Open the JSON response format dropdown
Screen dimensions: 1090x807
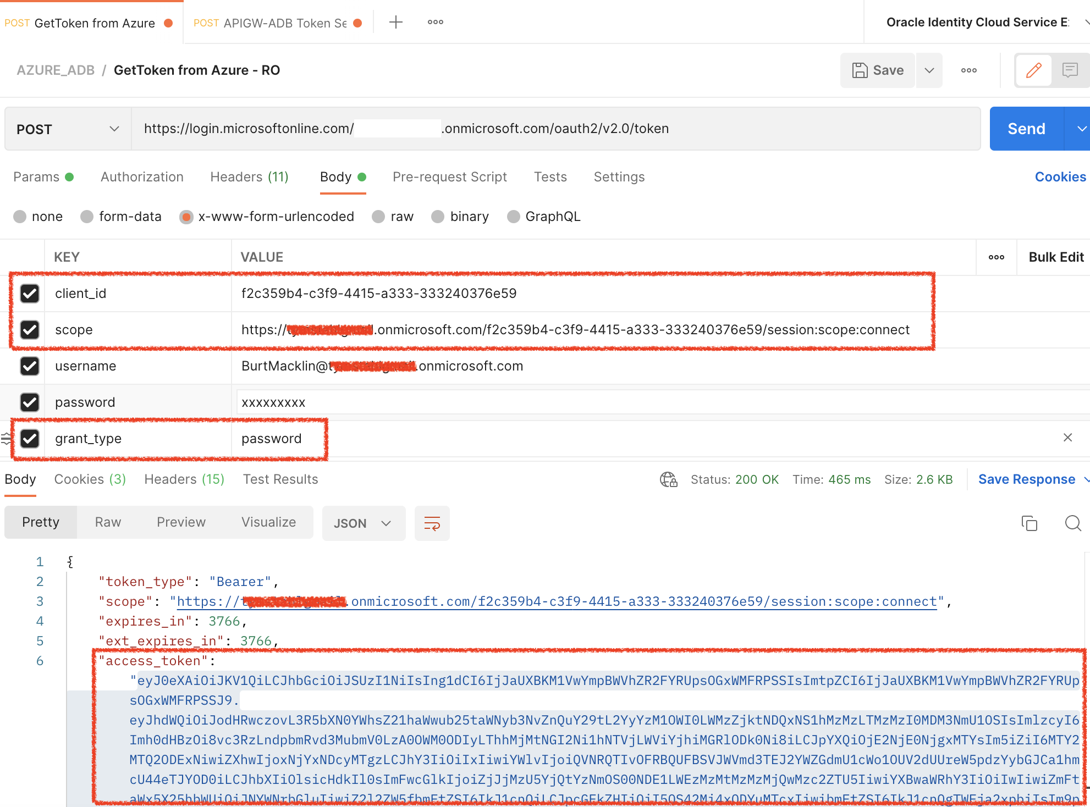point(363,523)
